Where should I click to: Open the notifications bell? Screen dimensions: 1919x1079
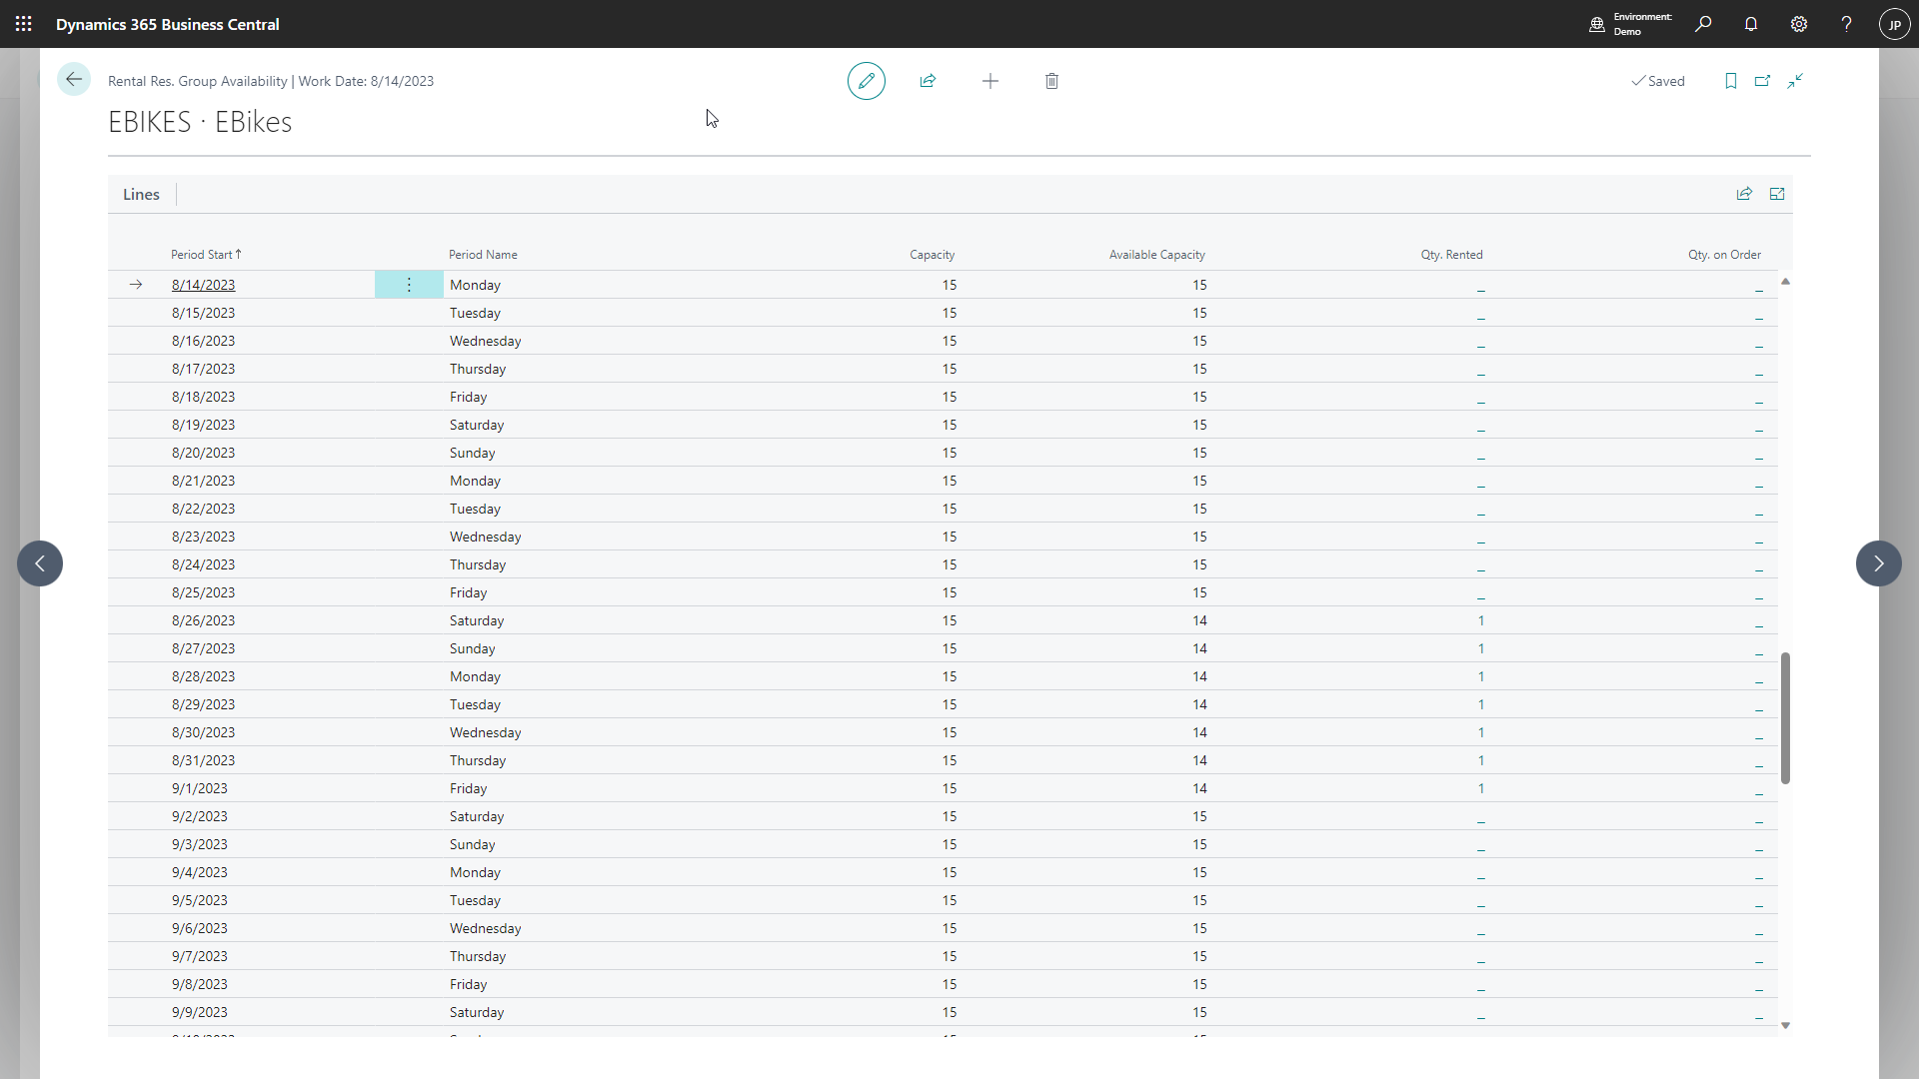click(1751, 24)
